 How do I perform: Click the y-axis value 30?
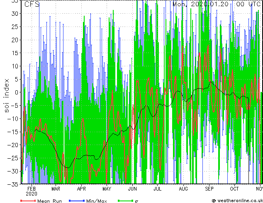15,14
